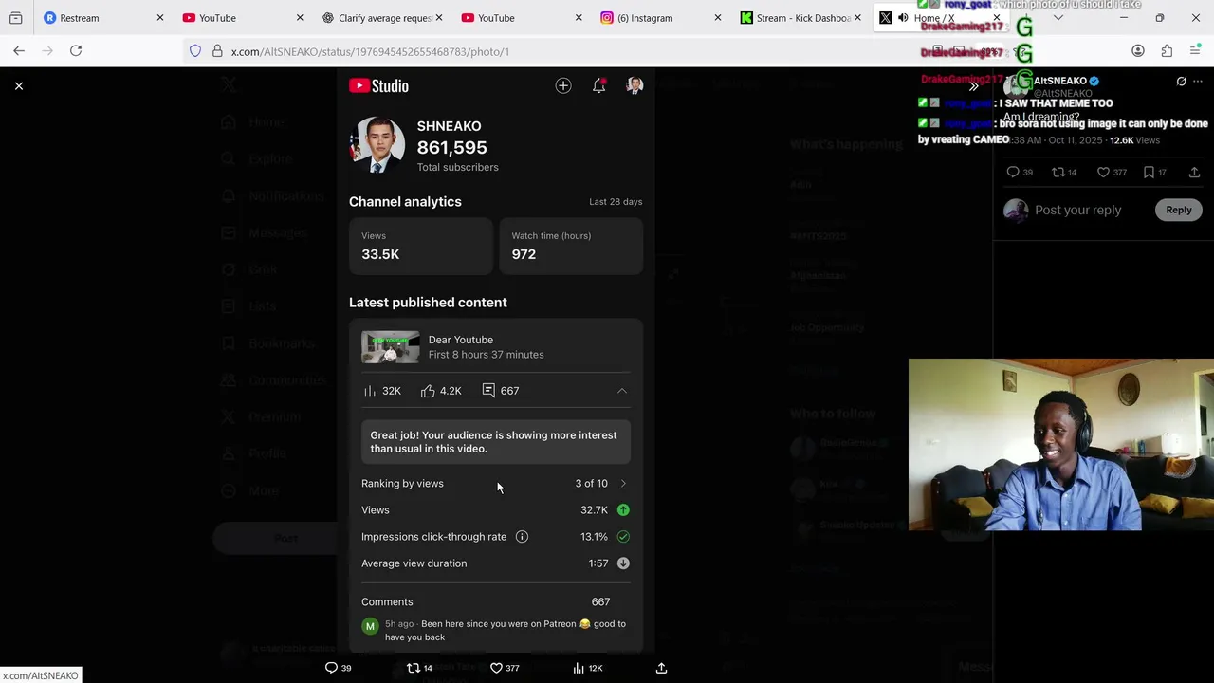Click the 667 comments icon
Viewport: 1214px width, 683px height.
point(488,391)
